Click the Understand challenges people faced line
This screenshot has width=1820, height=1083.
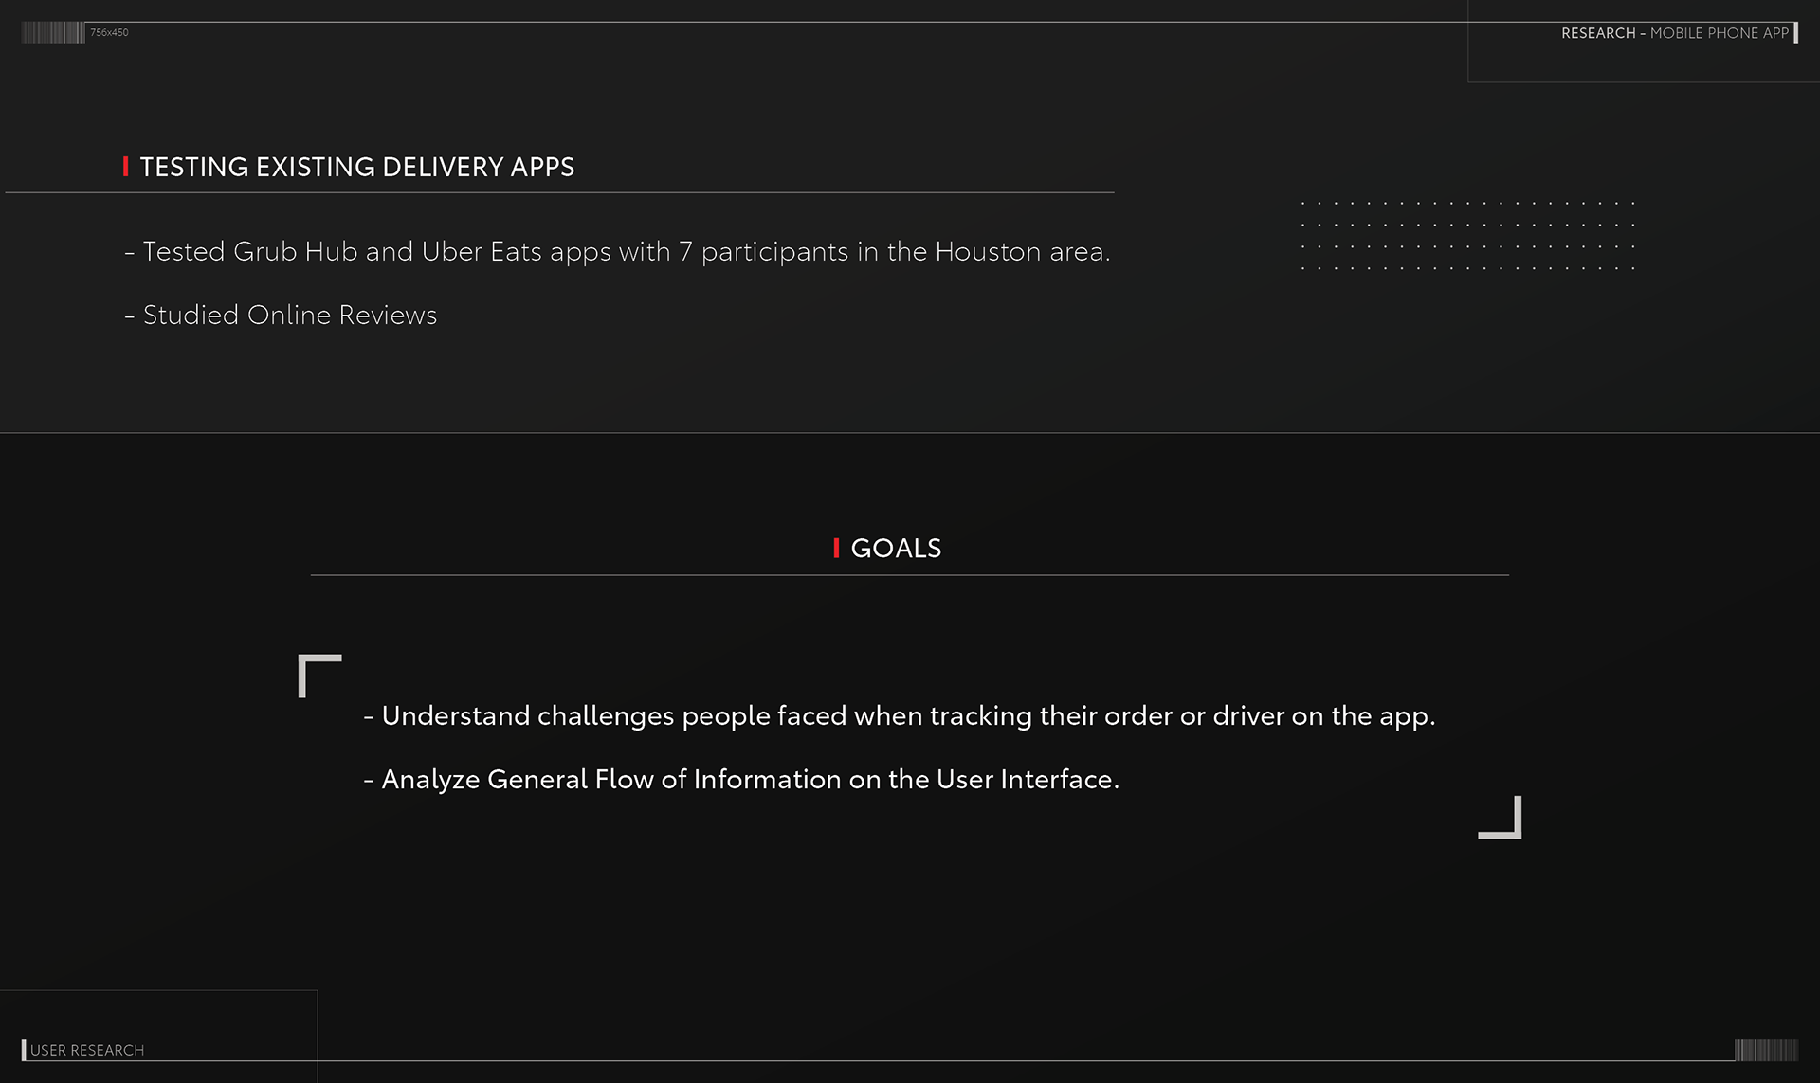899,715
